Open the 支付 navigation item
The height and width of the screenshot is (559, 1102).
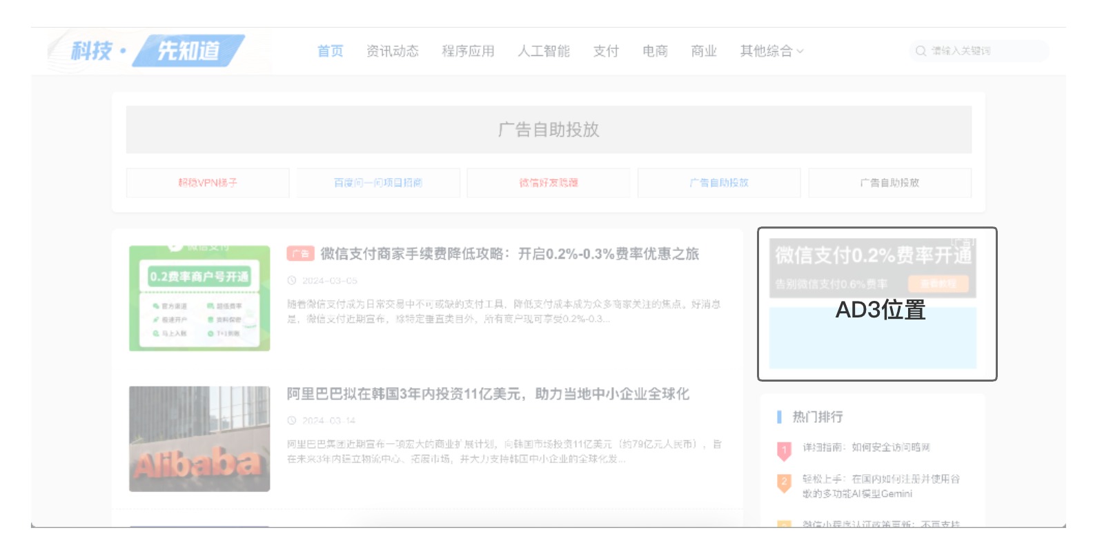pyautogui.click(x=606, y=51)
